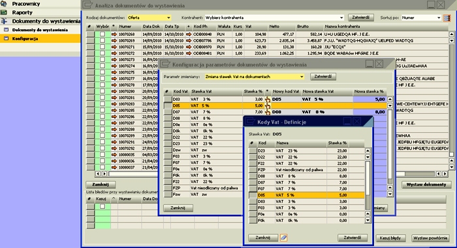Tick the Wybór checkbox for document 10070268
Screen dimensions: 457x248
click(x=102, y=34)
